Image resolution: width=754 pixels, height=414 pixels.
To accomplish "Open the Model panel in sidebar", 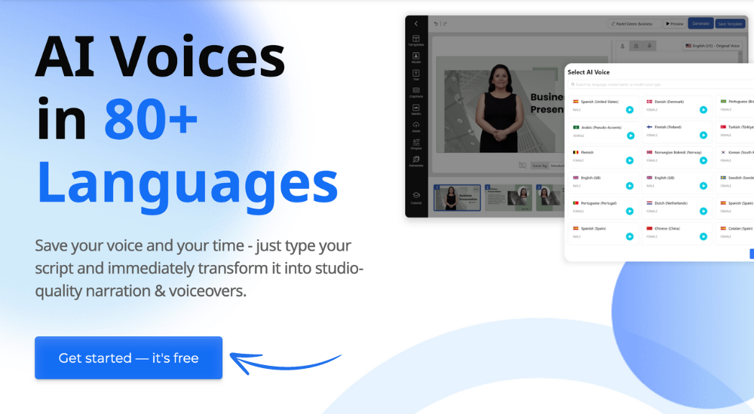I will click(416, 58).
